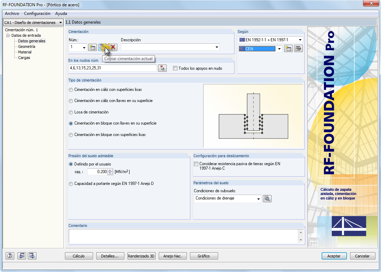
Task: Click the Comentario text box
Action: pos(184,236)
